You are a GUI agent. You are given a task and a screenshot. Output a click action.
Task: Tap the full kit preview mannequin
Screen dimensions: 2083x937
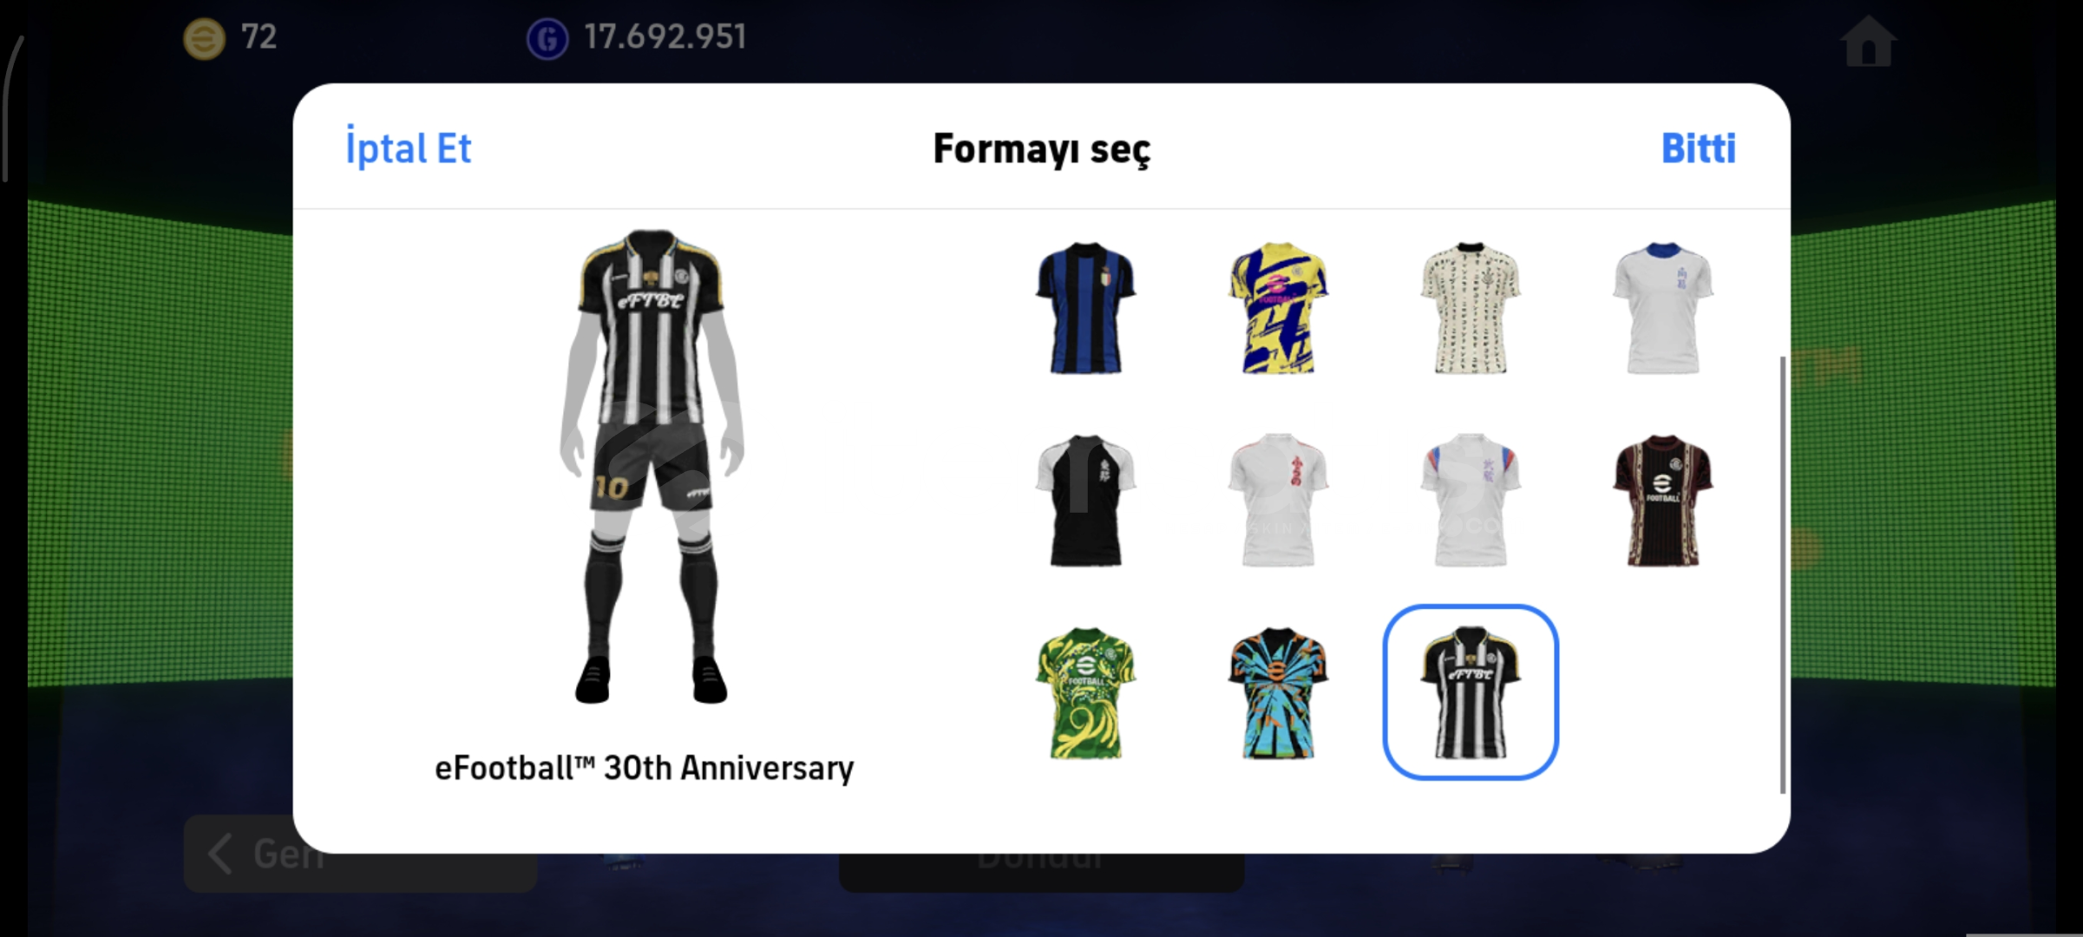tap(651, 466)
